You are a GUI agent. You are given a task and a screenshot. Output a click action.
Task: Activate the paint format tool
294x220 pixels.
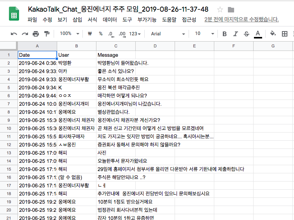click(x=47, y=34)
